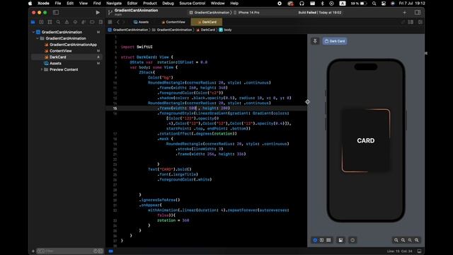Screen dimensions: 453x255
Task: Toggle the navigator sidebar visibility
Action: pos(56,13)
